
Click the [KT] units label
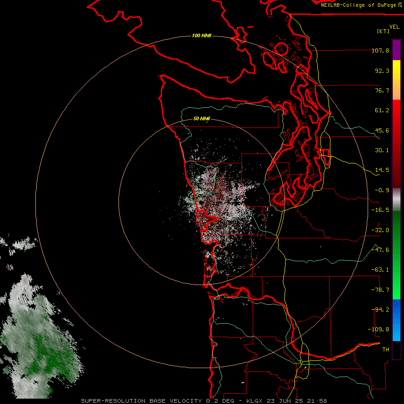(x=383, y=31)
